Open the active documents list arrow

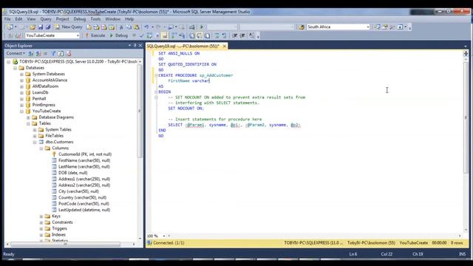click(466, 46)
